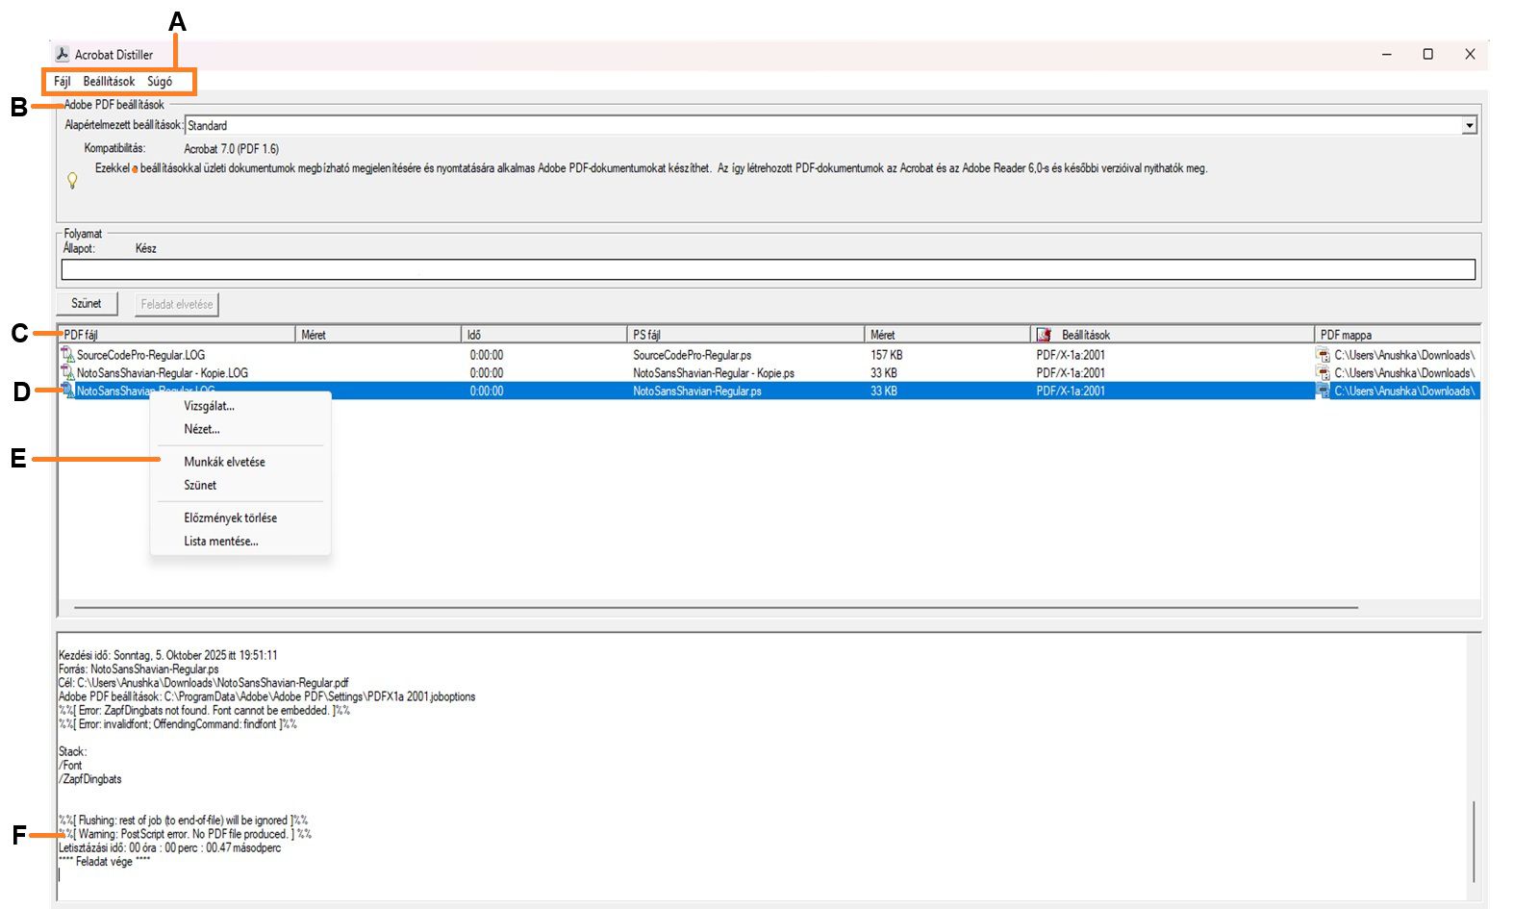Select Szünet in the context menu

240,485
